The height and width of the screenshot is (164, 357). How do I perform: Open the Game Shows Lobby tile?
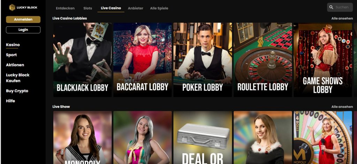tap(323, 60)
